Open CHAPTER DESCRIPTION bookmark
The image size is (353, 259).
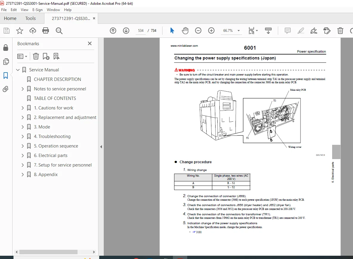click(x=58, y=79)
